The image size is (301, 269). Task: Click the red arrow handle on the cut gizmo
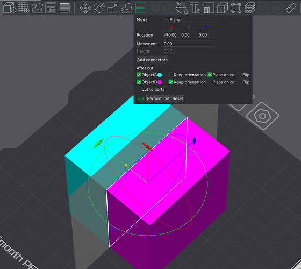147,146
